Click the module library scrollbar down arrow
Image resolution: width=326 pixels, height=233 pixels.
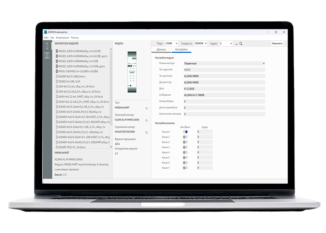111,148
